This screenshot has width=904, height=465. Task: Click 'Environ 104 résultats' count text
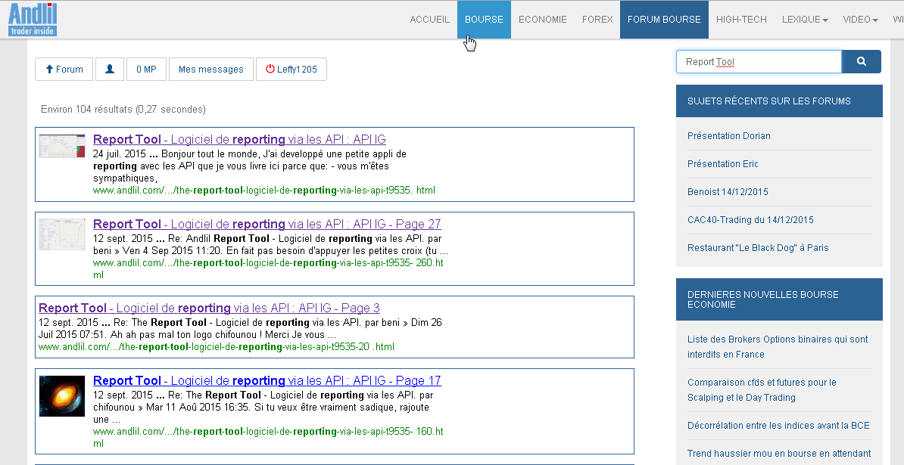(x=123, y=110)
